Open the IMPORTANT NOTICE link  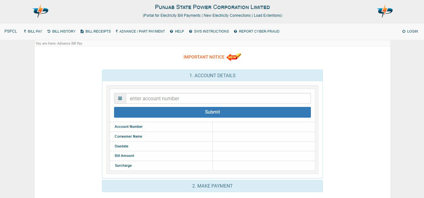204,57
